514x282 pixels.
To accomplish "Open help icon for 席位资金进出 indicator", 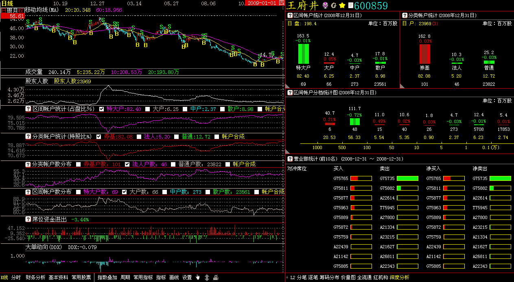I will pyautogui.click(x=28, y=219).
